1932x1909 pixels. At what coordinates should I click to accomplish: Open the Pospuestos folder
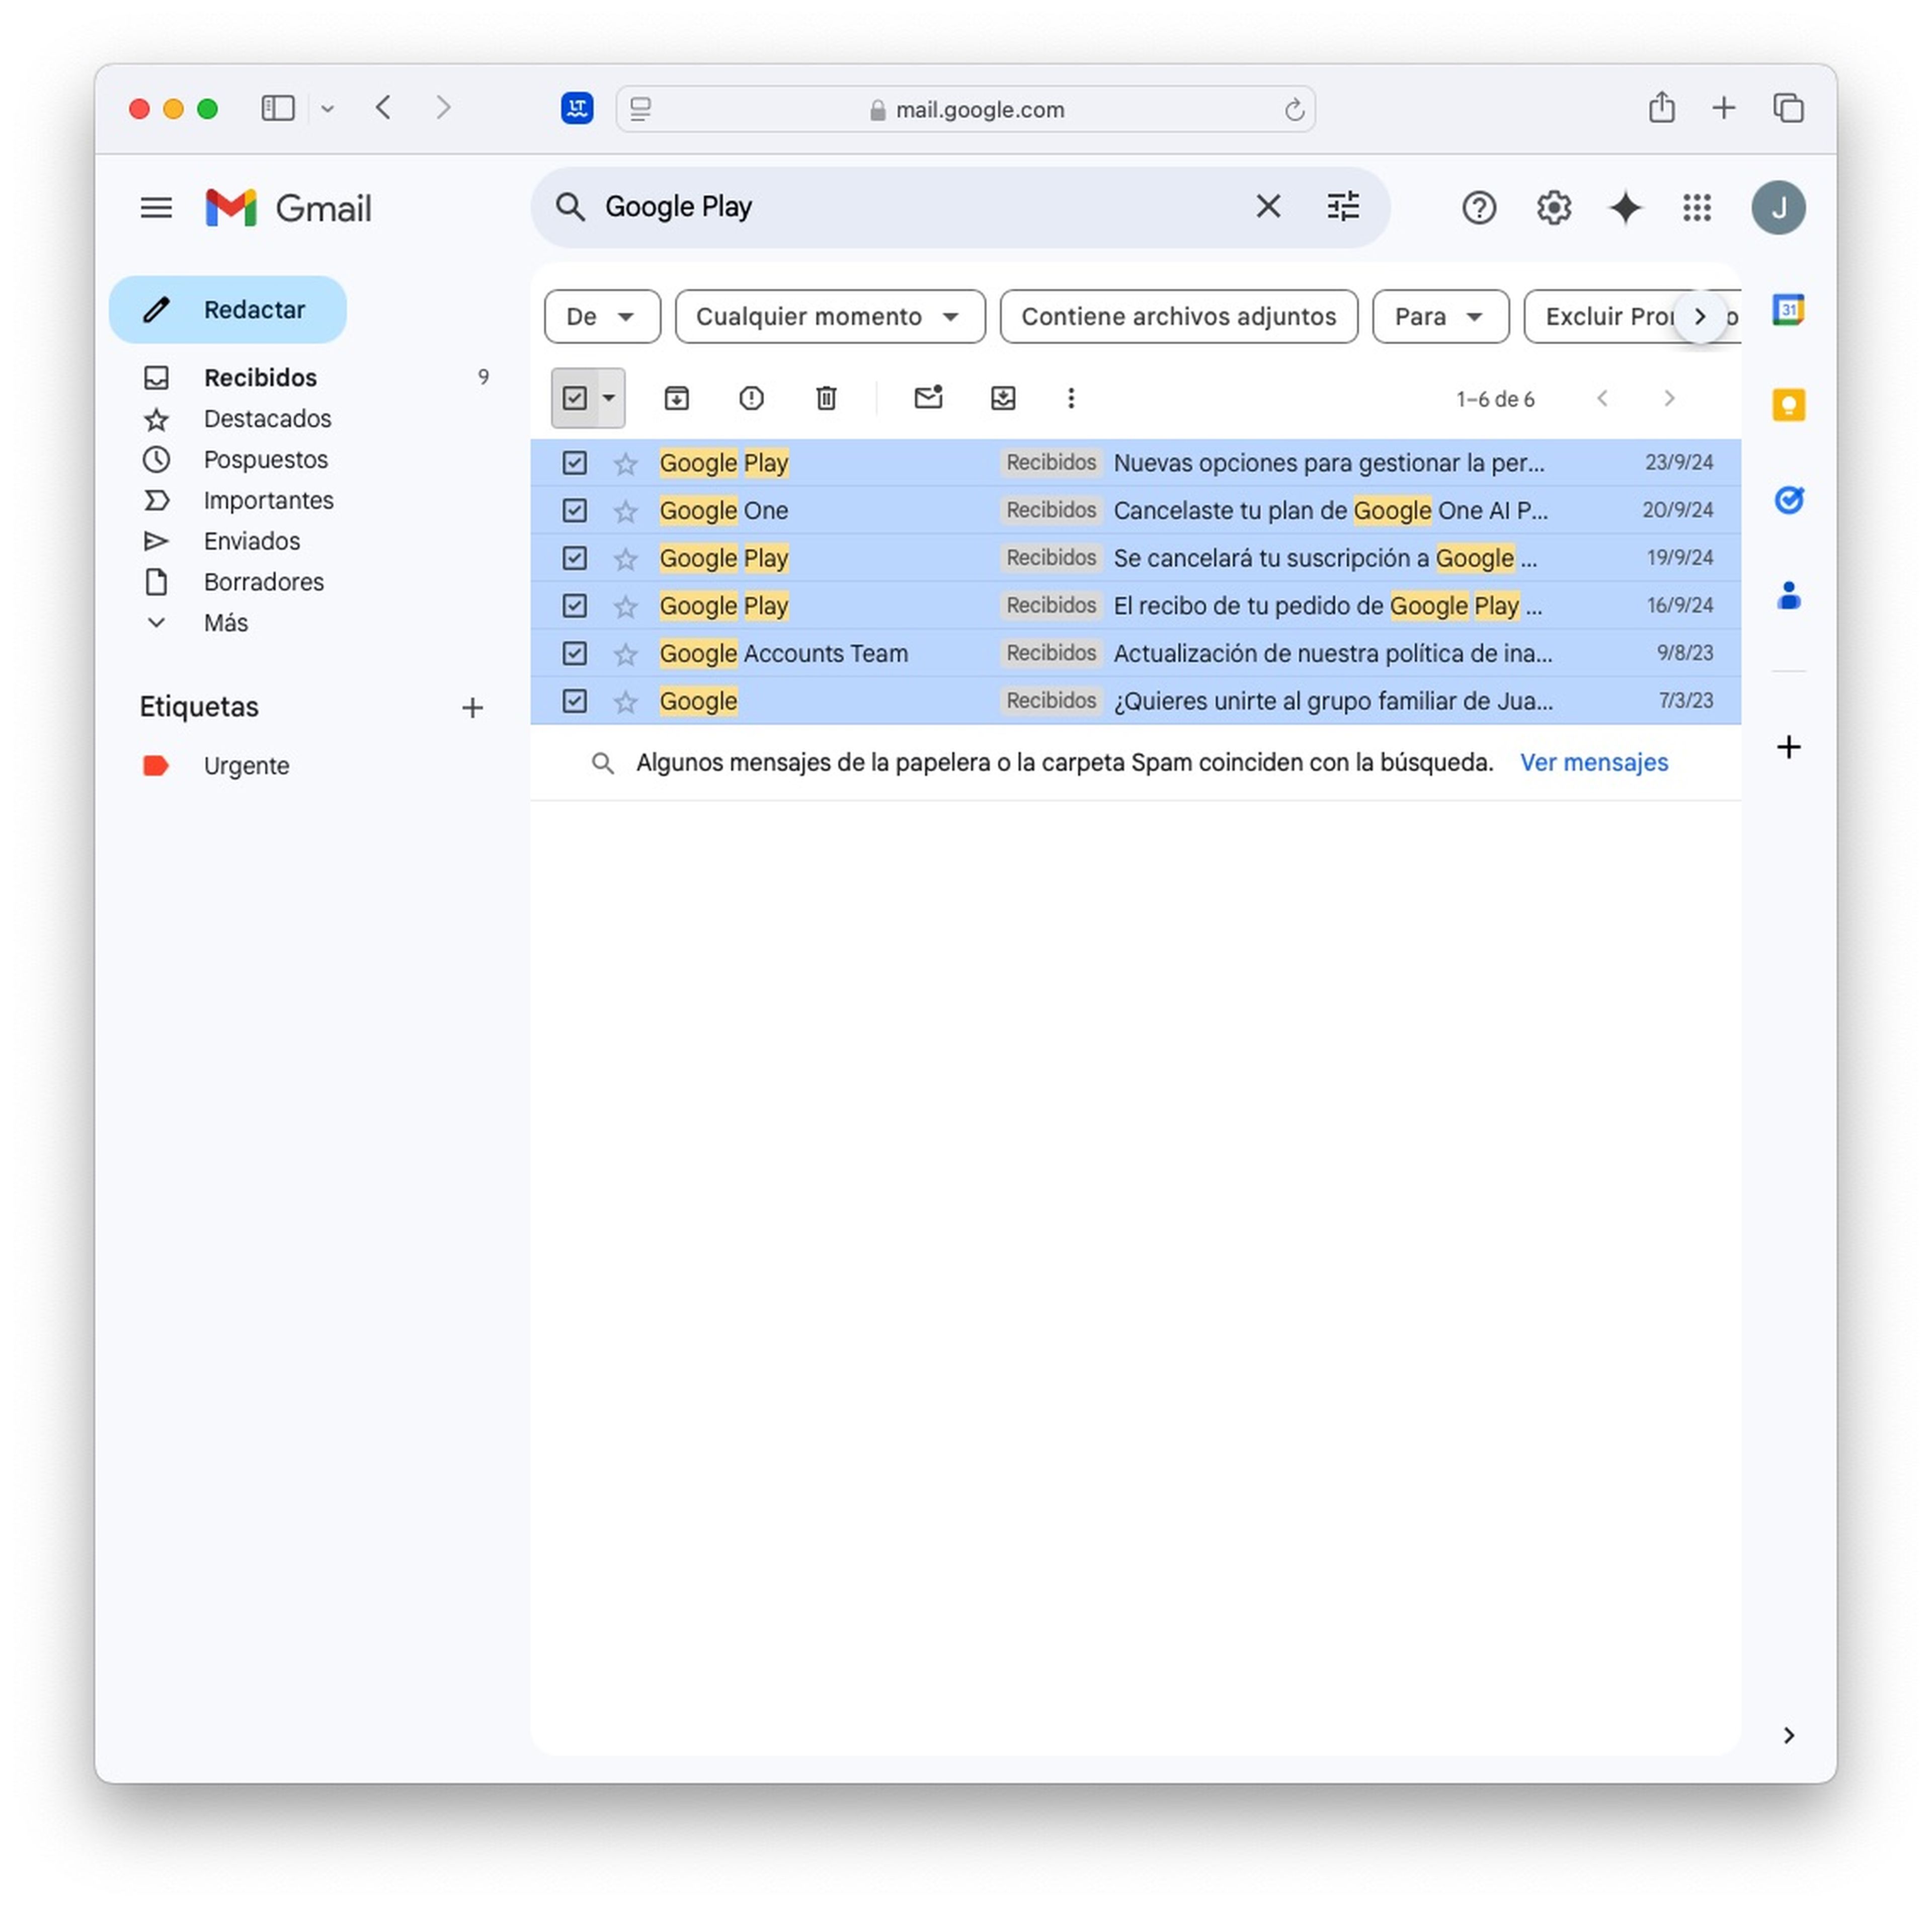point(265,459)
